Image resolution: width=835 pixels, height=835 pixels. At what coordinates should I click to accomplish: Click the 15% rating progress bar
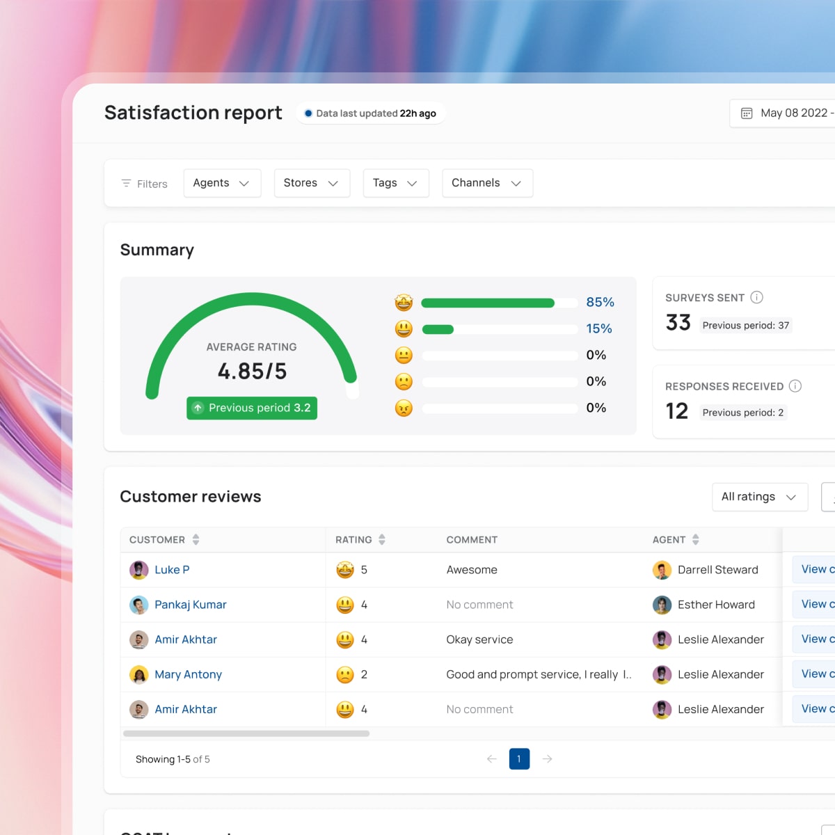coord(500,329)
